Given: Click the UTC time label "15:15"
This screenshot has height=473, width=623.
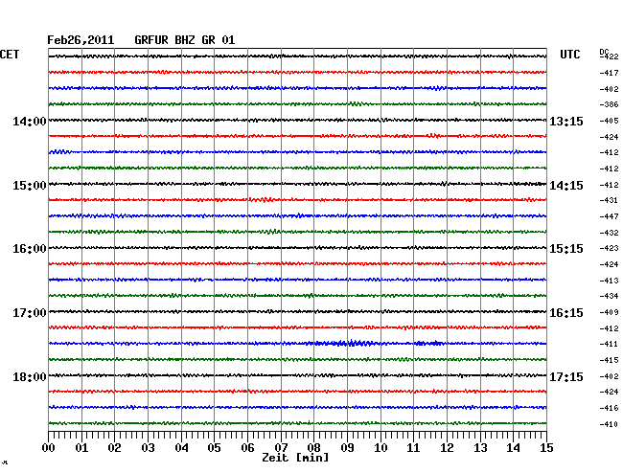Looking at the screenshot, I should [x=566, y=249].
